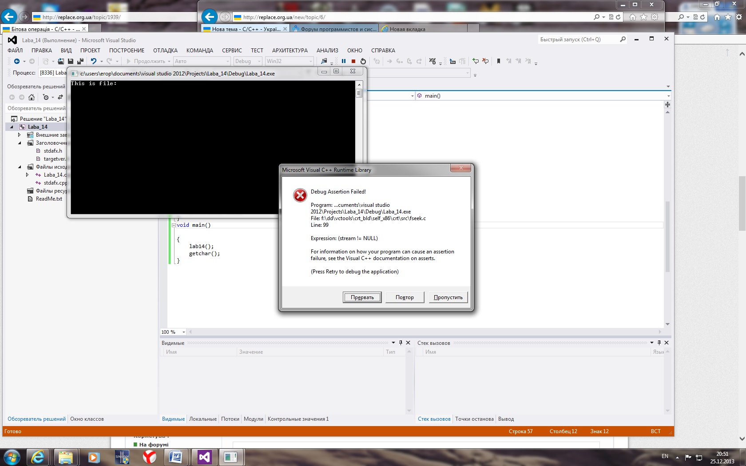This screenshot has width=746, height=466.
Task: Collapse the void main() code block
Action: tap(174, 225)
